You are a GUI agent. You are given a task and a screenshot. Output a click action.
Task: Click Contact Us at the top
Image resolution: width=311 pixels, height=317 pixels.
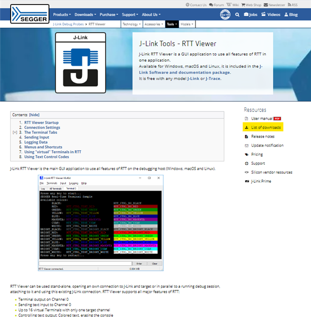(196, 5)
